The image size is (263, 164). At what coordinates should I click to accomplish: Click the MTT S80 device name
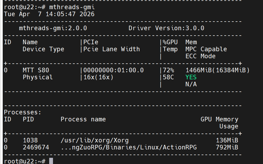click(36, 70)
